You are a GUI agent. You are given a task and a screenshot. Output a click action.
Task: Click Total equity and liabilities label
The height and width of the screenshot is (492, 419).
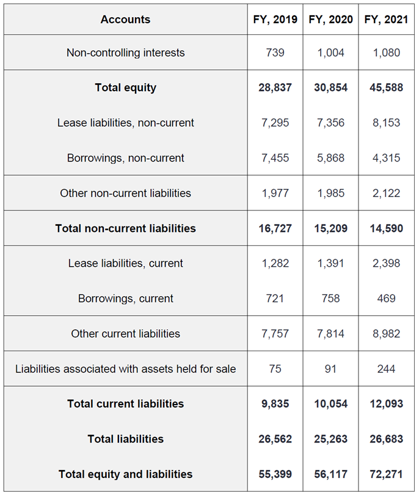[x=125, y=474]
